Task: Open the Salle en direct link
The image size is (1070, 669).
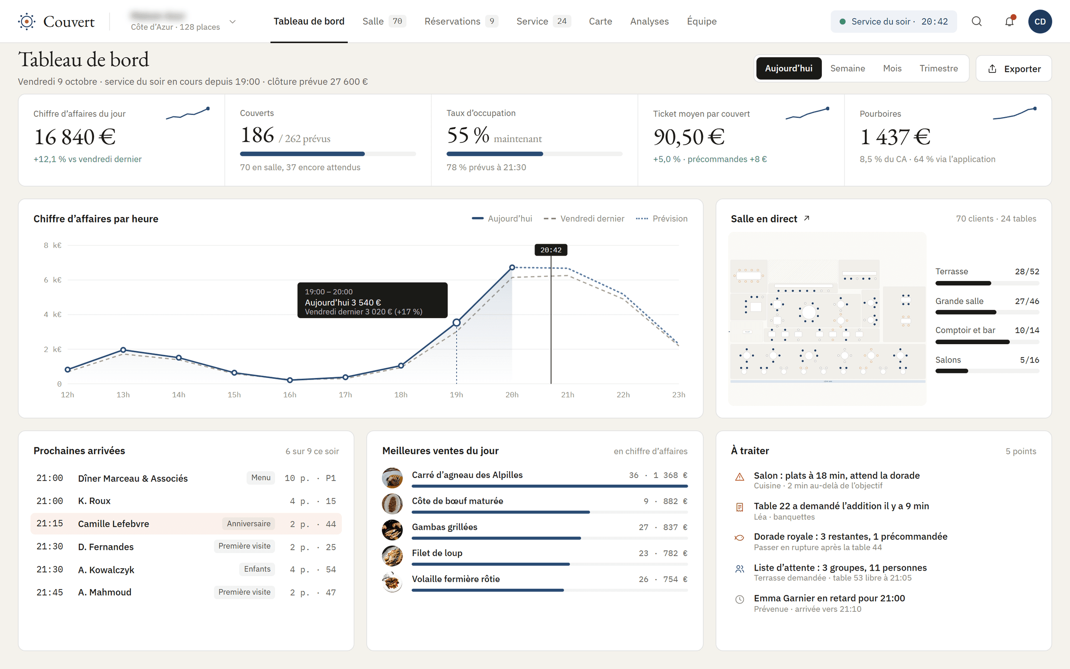Action: point(770,219)
